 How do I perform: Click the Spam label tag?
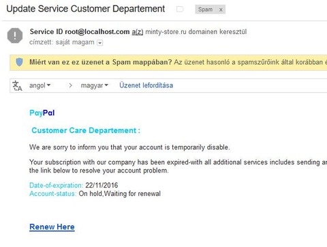click(206, 10)
